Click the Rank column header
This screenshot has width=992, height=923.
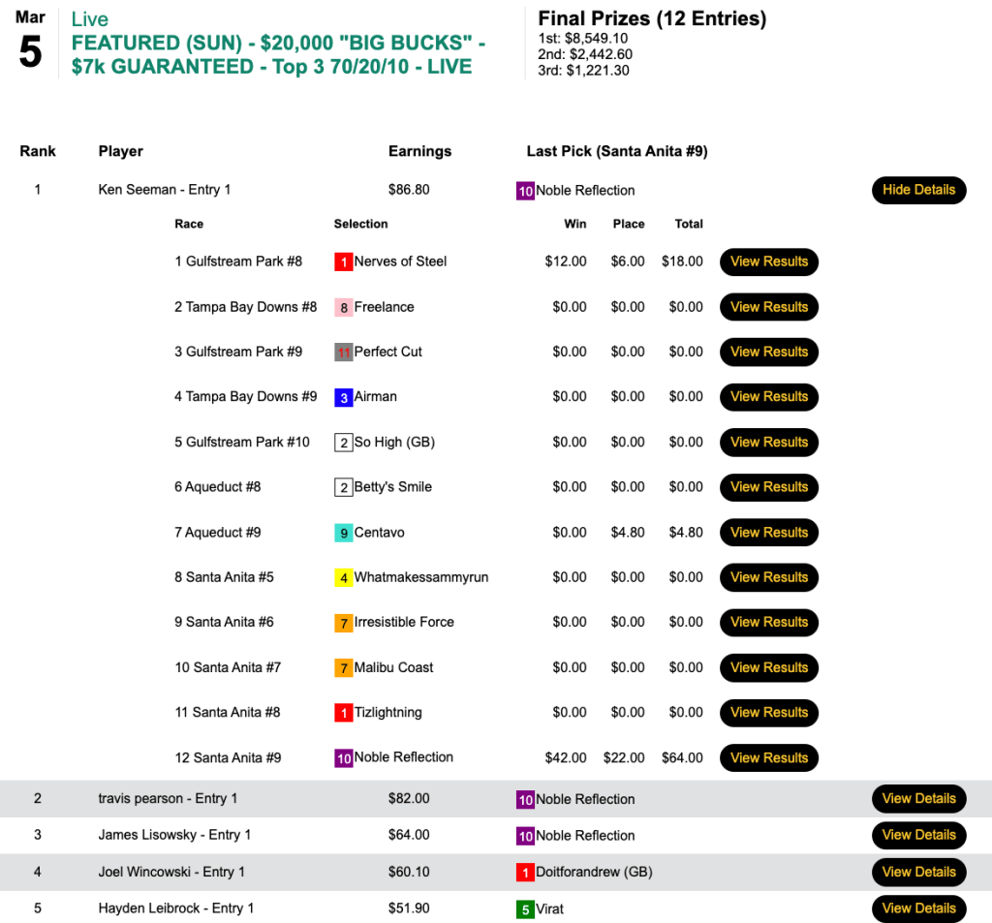(38, 151)
